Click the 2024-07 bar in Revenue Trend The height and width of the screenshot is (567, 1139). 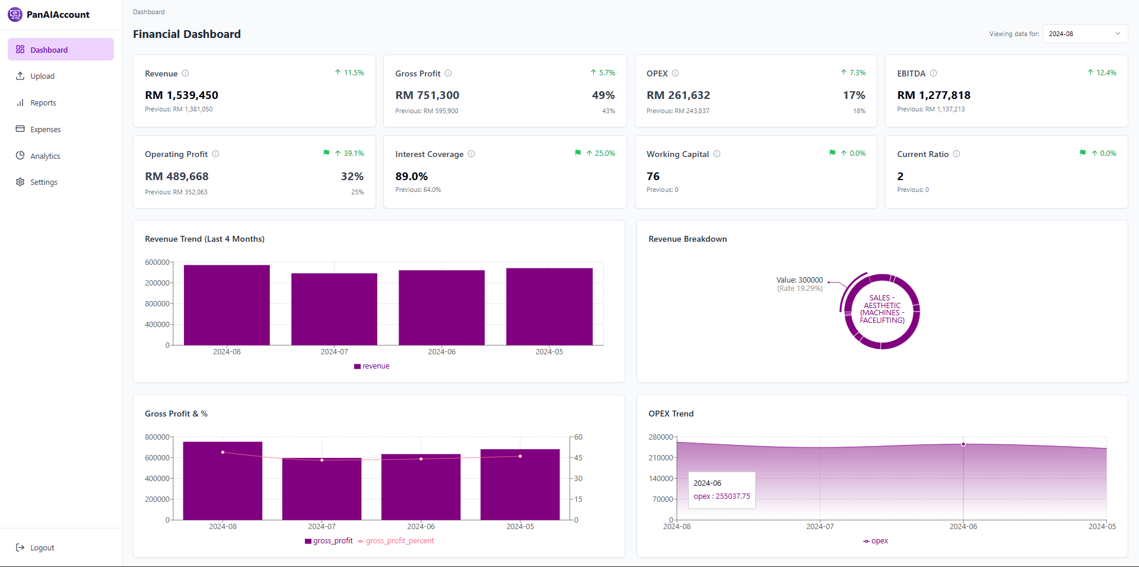point(334,309)
